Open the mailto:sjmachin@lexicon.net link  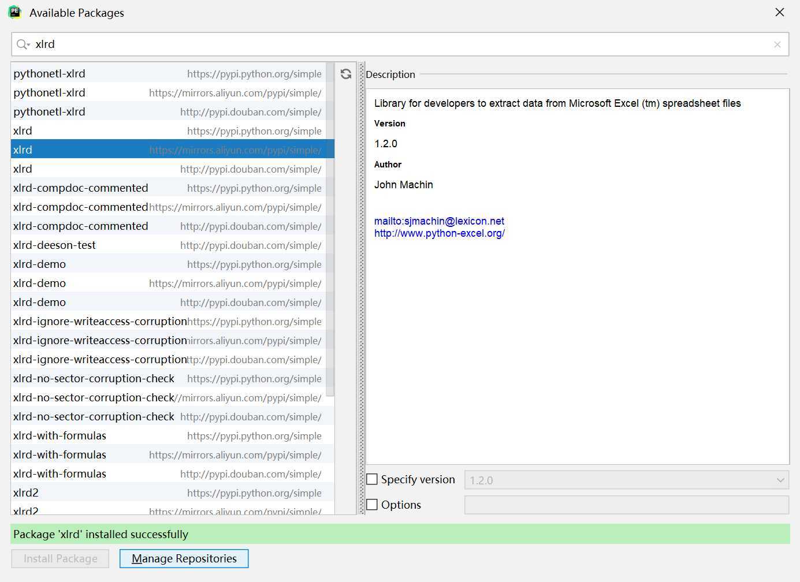click(439, 221)
